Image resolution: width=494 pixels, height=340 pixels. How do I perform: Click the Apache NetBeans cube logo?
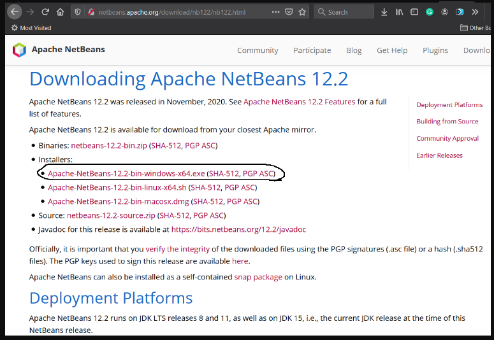pos(19,50)
